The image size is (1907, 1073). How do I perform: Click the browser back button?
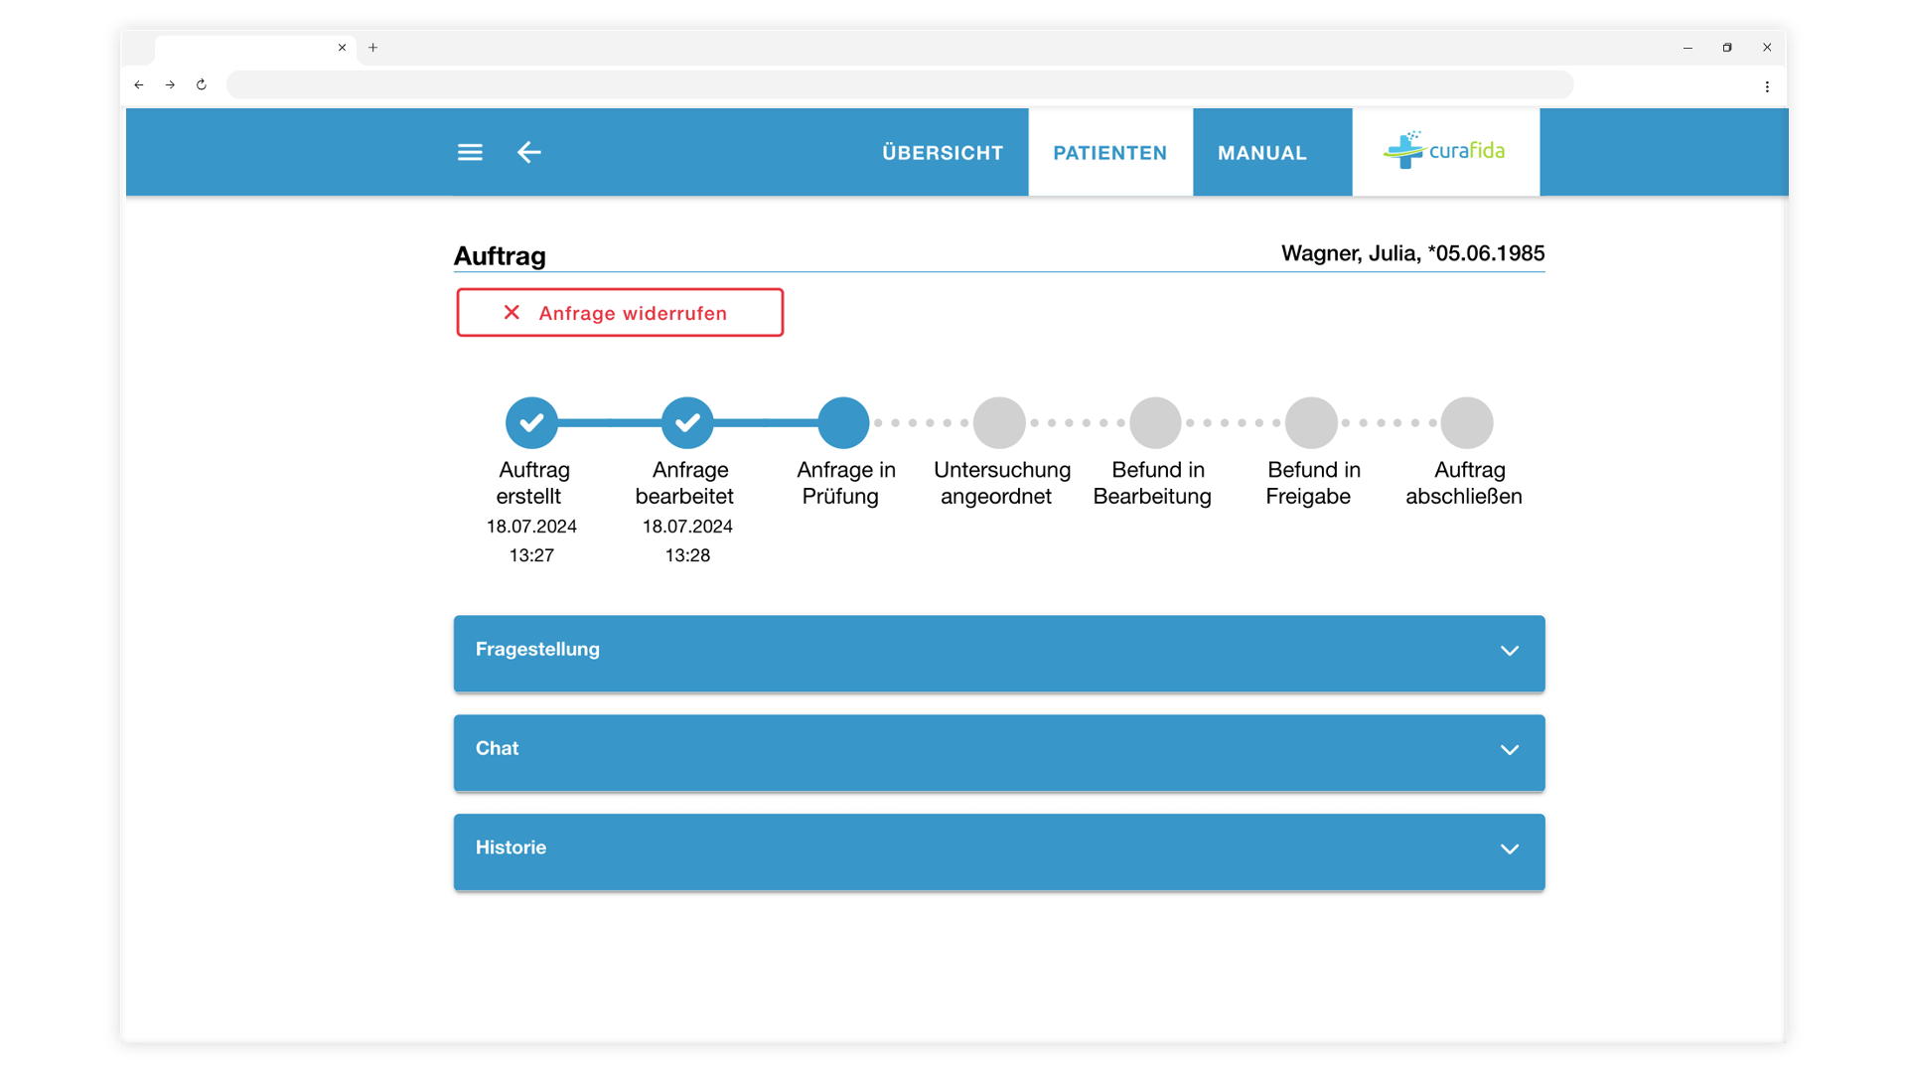click(139, 85)
